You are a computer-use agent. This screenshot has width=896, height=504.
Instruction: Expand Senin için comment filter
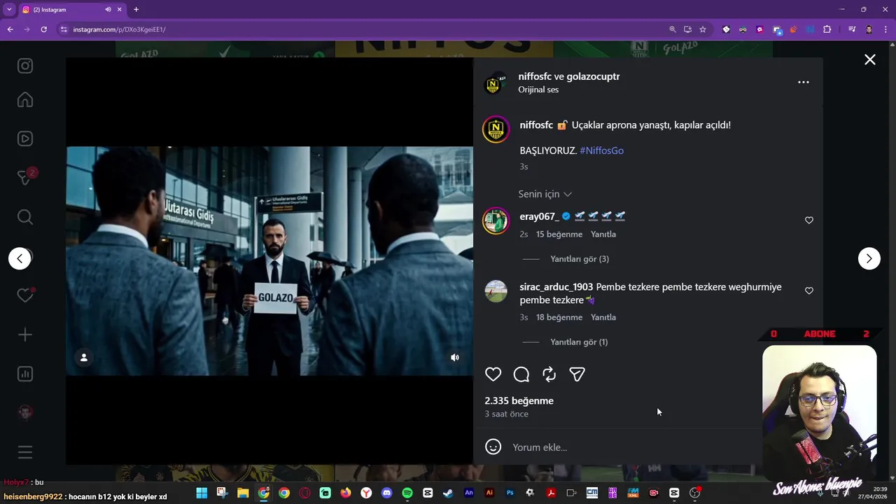point(545,194)
